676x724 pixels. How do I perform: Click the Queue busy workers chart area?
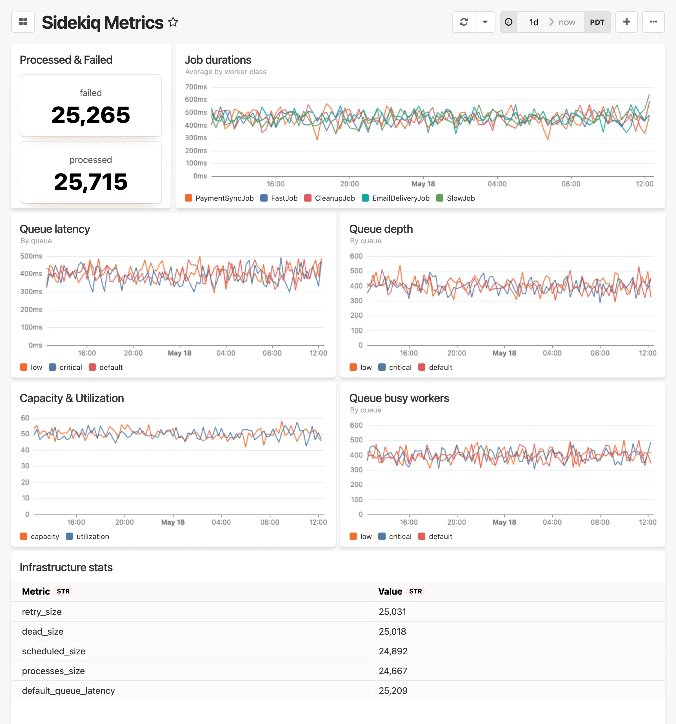click(510, 470)
